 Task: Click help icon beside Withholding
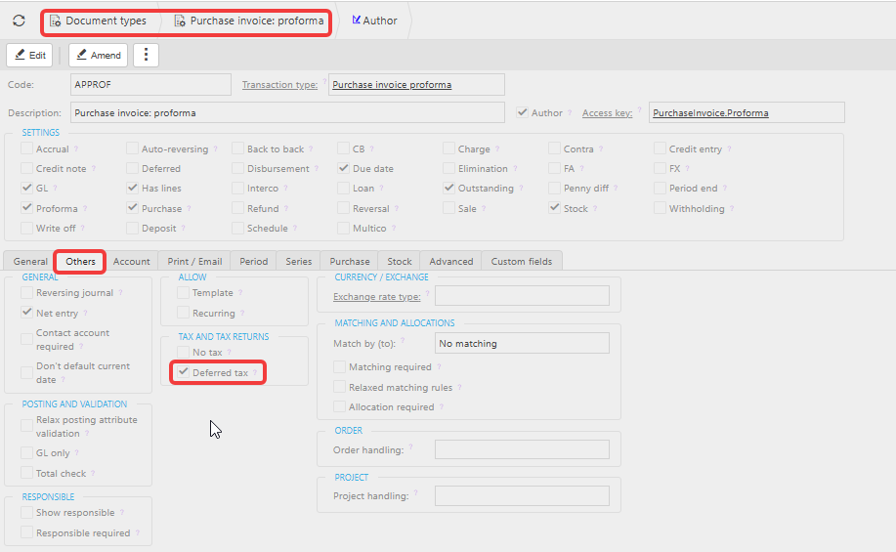click(732, 208)
